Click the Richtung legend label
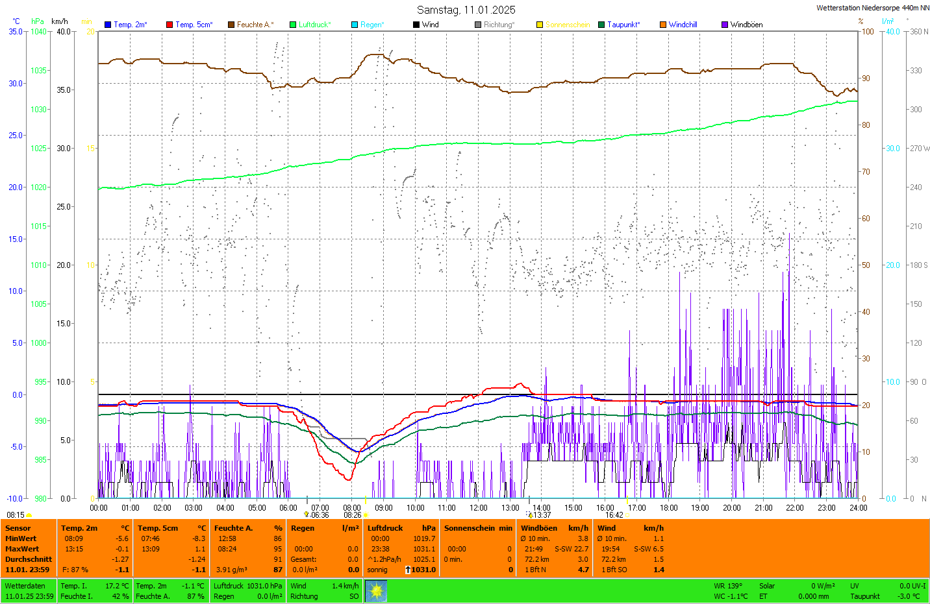The image size is (930, 604). tap(499, 25)
